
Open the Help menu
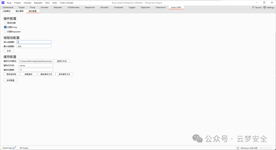[55, 3]
